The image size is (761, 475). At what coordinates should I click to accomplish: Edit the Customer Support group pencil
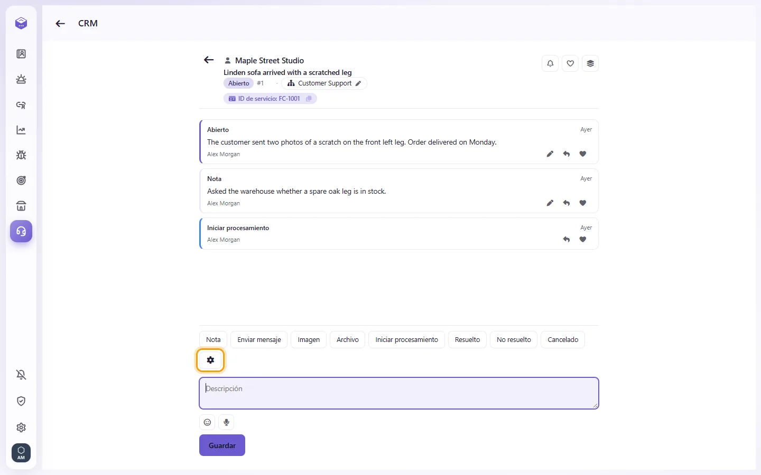coord(358,83)
